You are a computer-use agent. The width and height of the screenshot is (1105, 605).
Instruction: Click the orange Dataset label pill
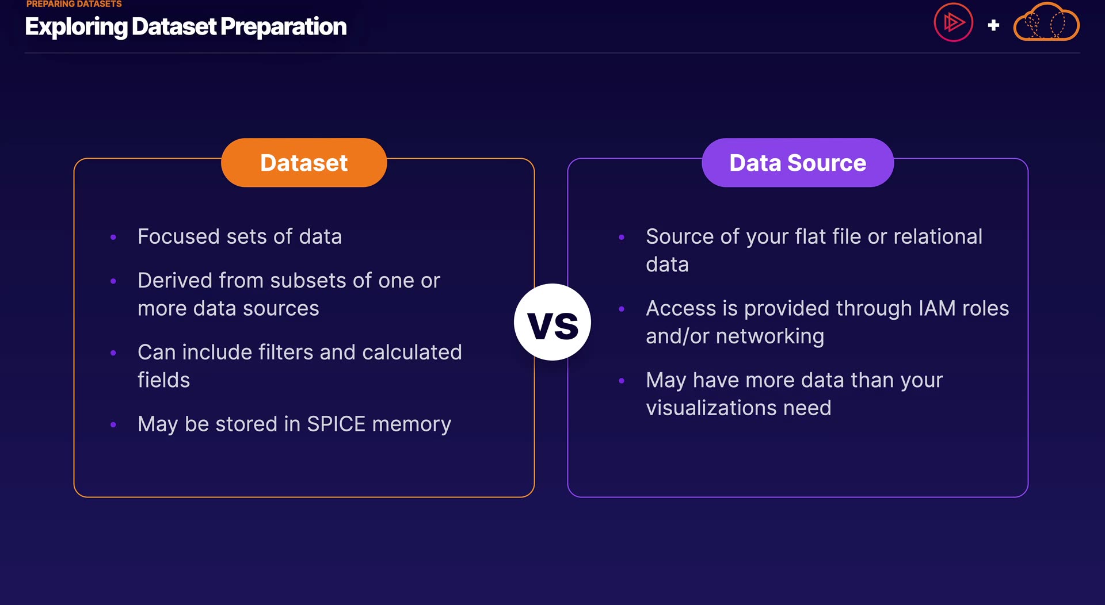[304, 163]
